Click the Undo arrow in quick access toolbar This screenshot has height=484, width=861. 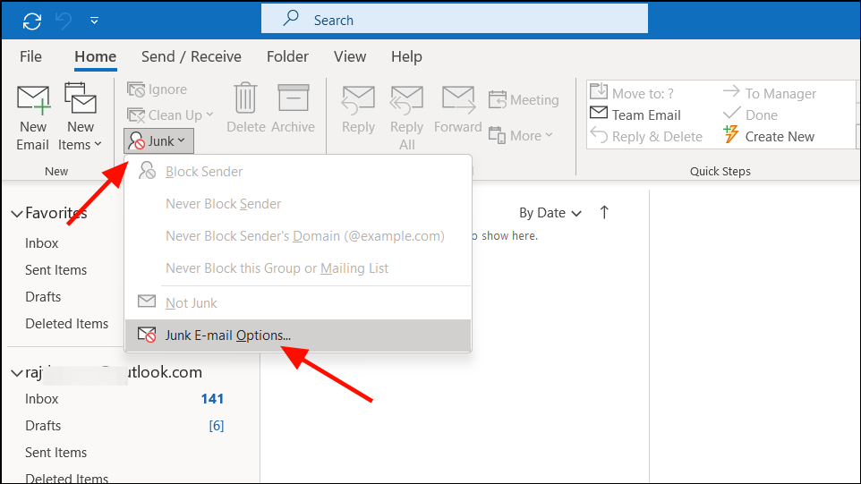(x=64, y=21)
